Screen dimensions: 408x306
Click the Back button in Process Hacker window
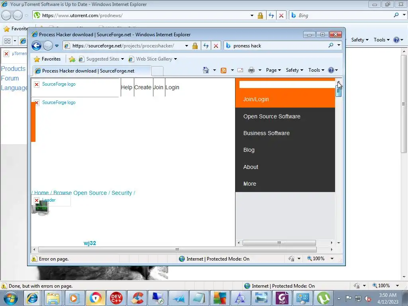tap(36, 46)
